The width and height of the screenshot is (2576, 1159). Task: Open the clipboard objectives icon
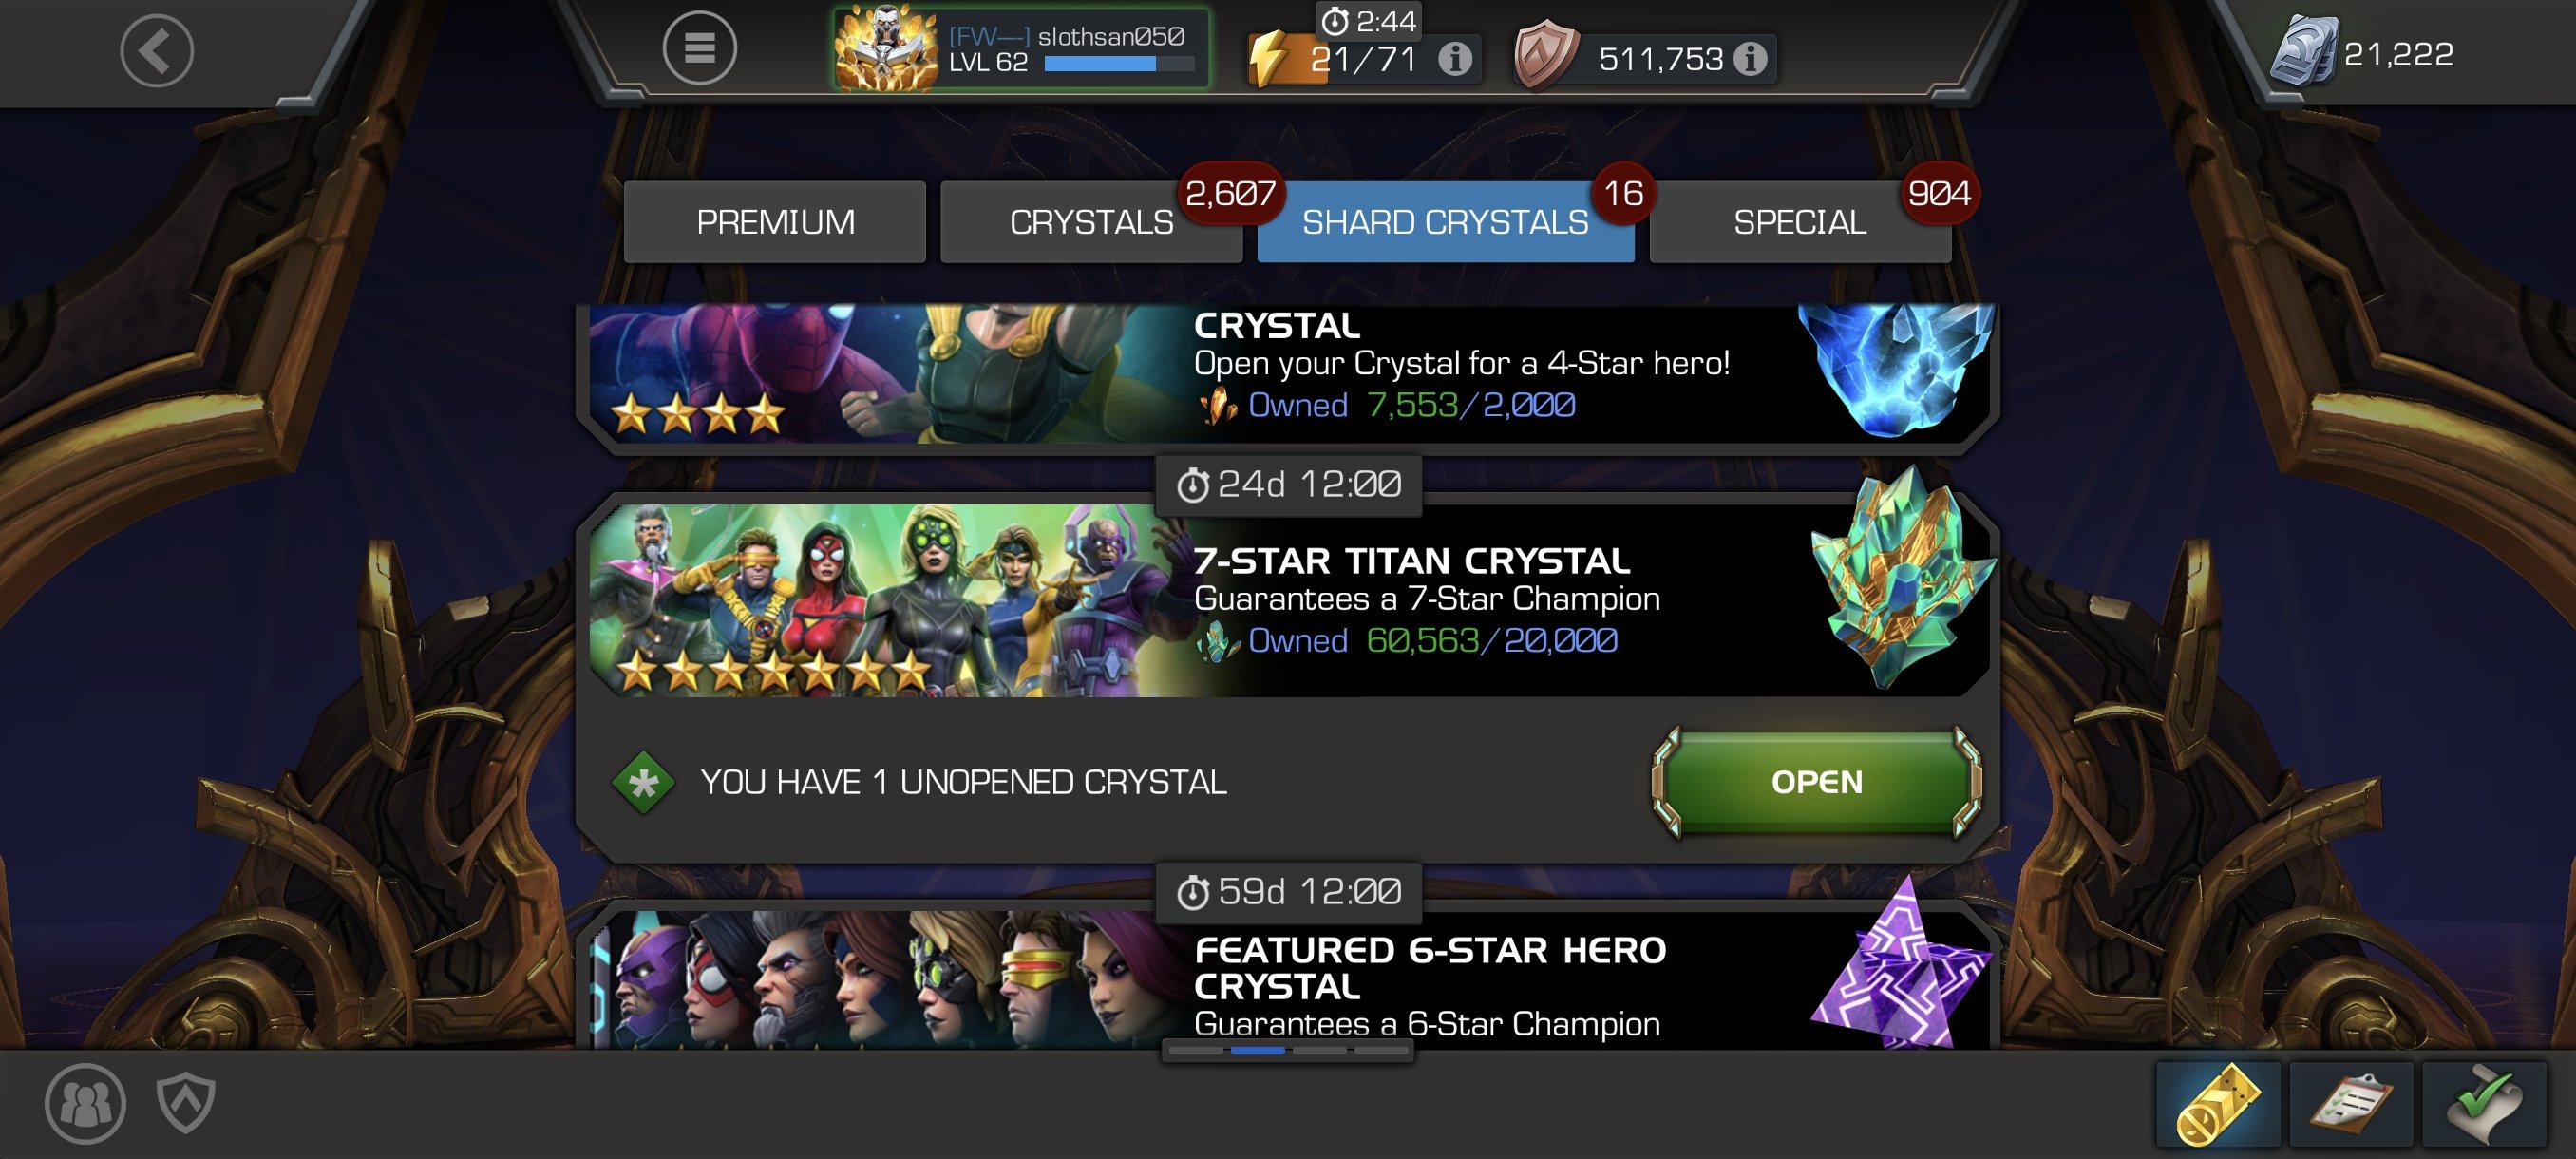2350,1103
